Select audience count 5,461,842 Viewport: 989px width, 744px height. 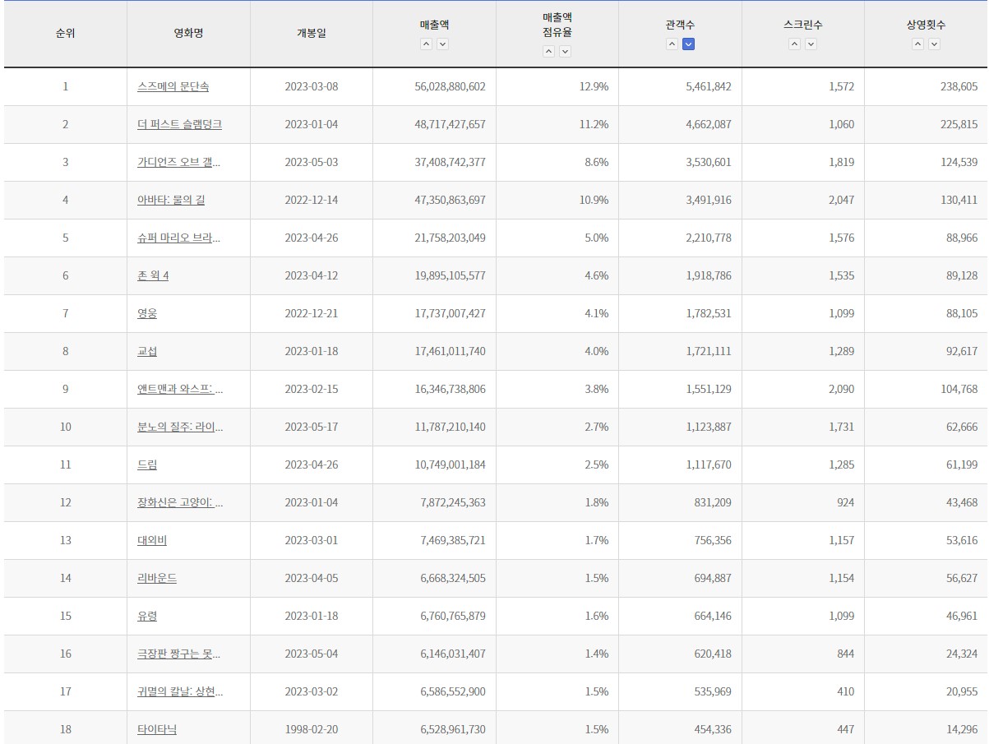[x=709, y=86]
